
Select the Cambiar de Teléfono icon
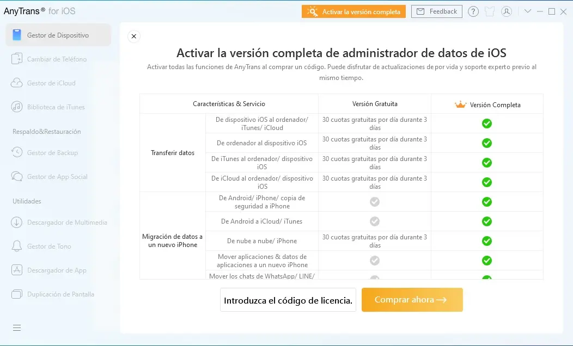click(x=17, y=59)
